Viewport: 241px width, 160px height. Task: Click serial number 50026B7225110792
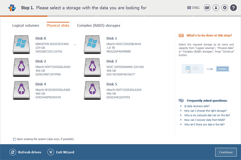coord(49,52)
